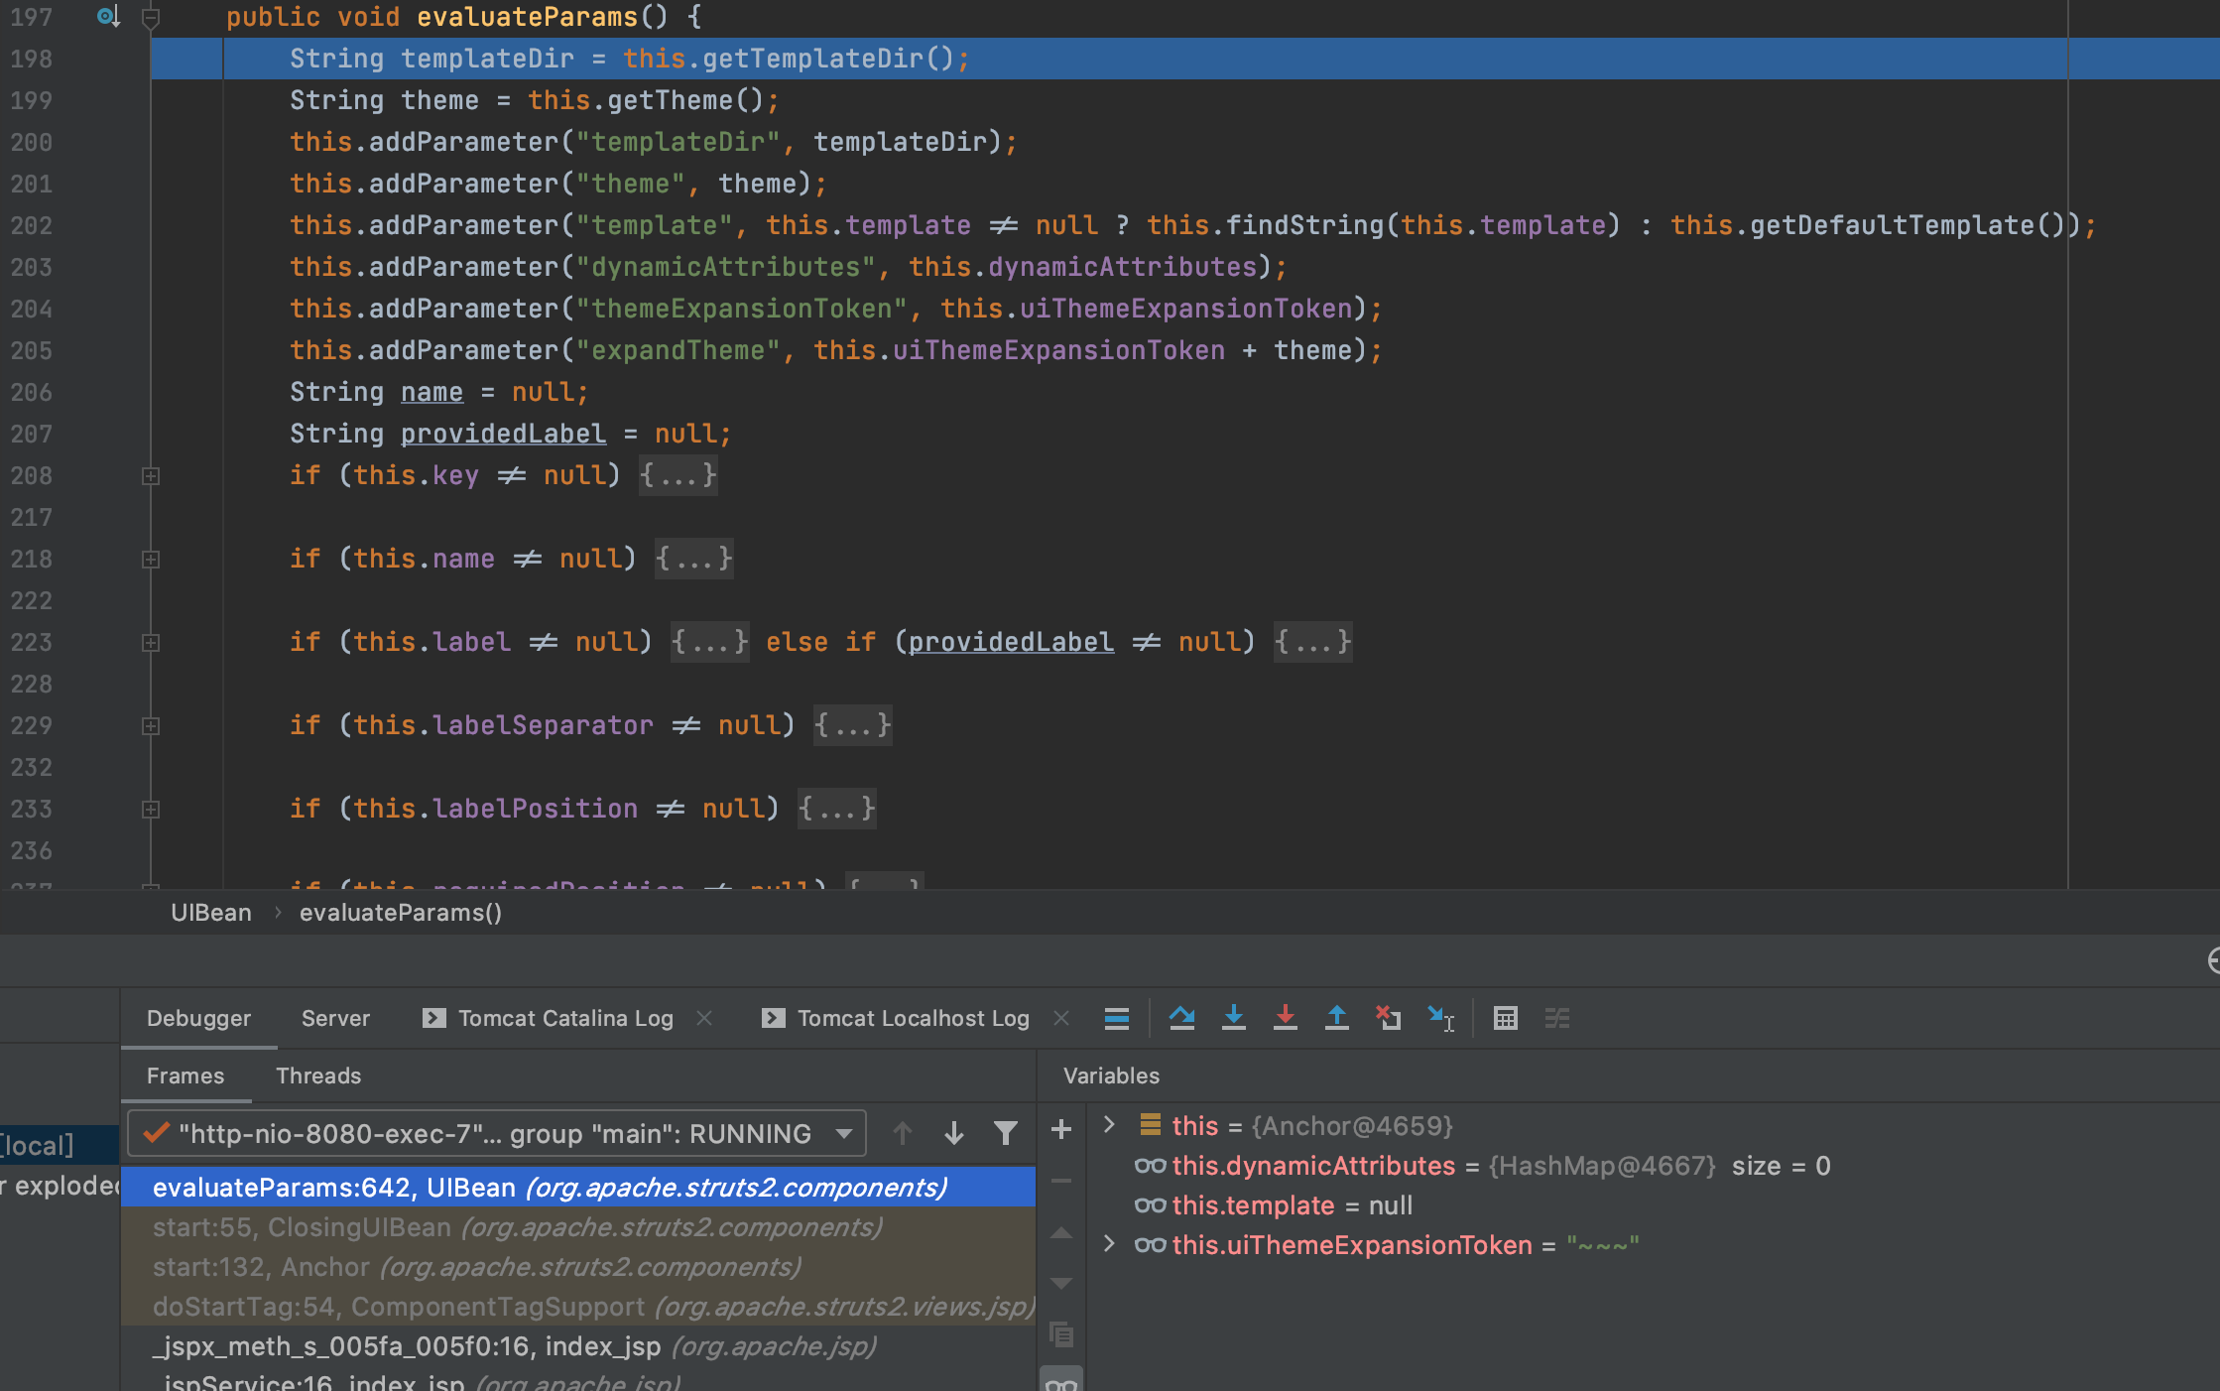Click evaluateParams() in the breadcrumb
The width and height of the screenshot is (2220, 1391).
401,913
